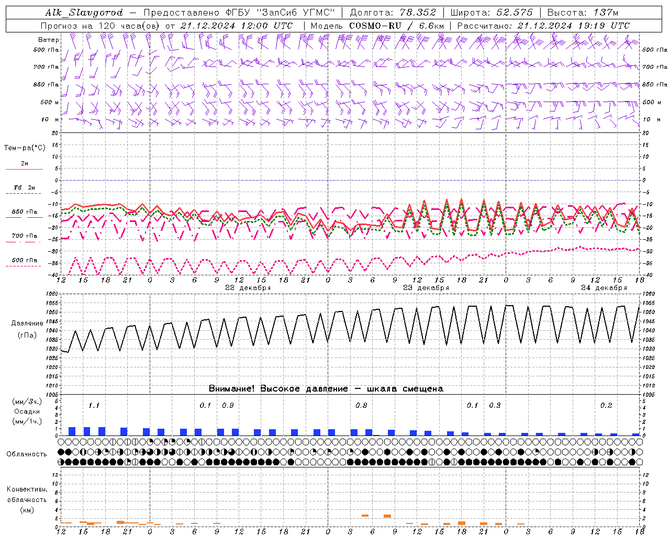The height and width of the screenshot is (536, 670).
Task: Click the Облачность cloud cover label
Action: click(x=27, y=454)
